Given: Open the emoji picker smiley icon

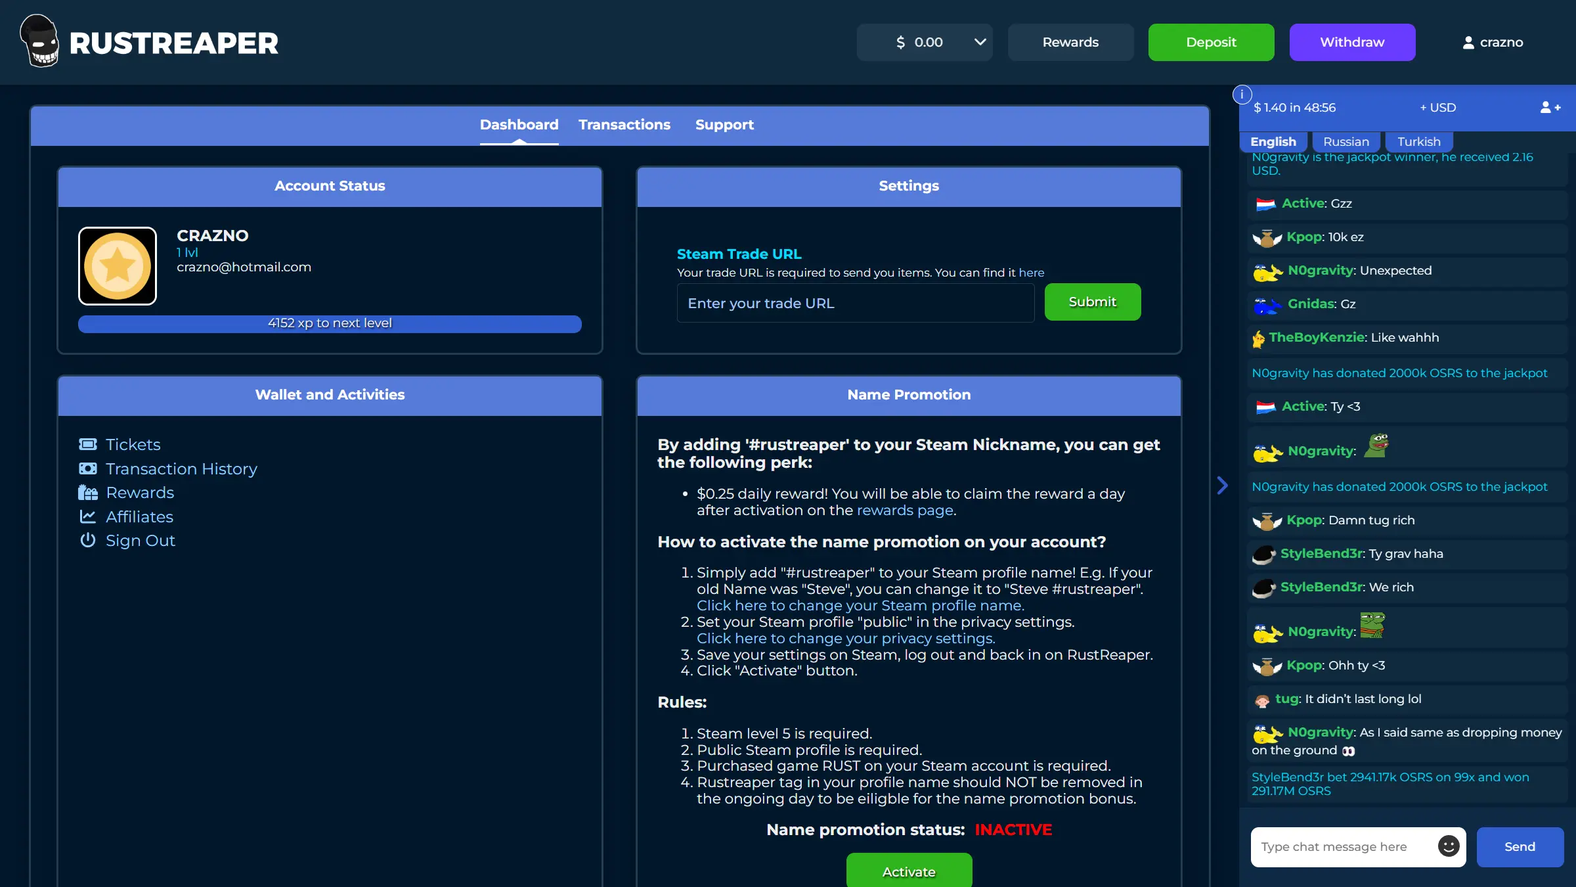Looking at the screenshot, I should click(1449, 846).
